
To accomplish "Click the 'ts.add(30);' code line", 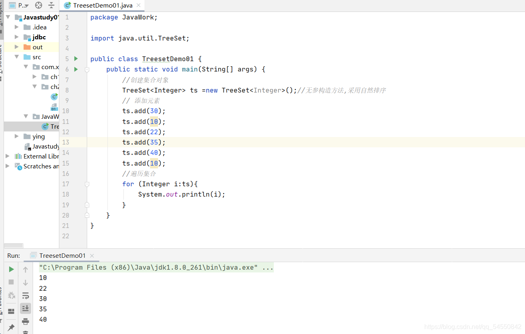I will click(x=144, y=111).
